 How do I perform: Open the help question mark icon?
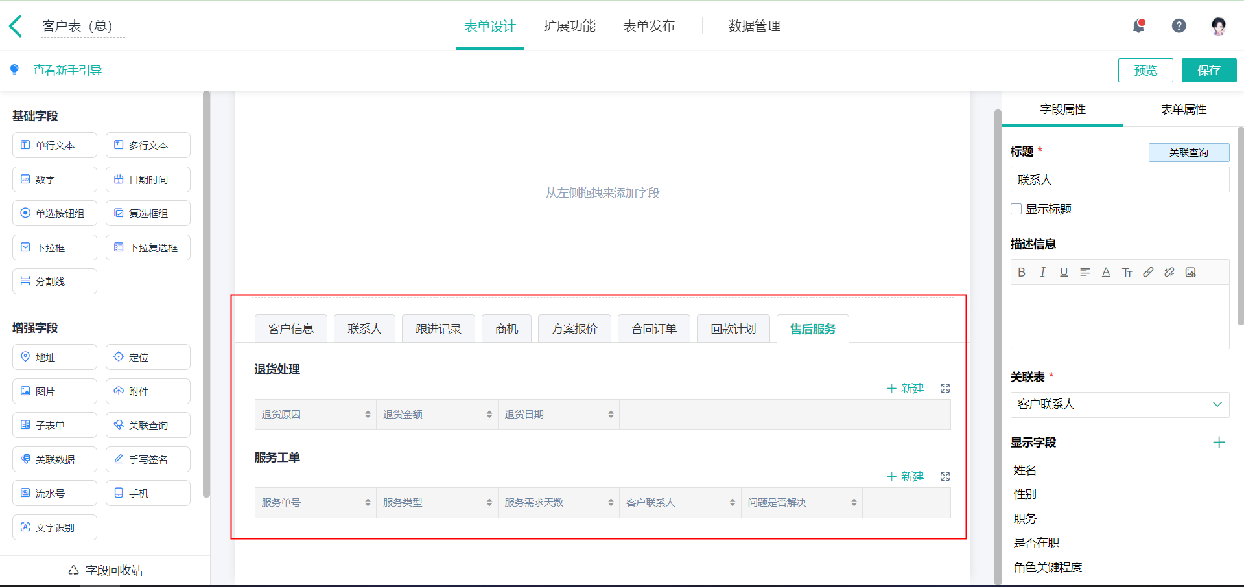[1179, 26]
